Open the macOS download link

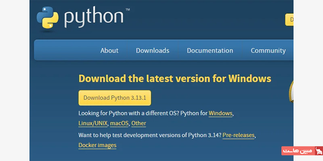[119, 123]
